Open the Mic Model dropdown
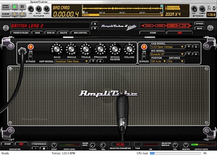Viewport: 217px width, 155px height. pyautogui.click(x=167, y=54)
